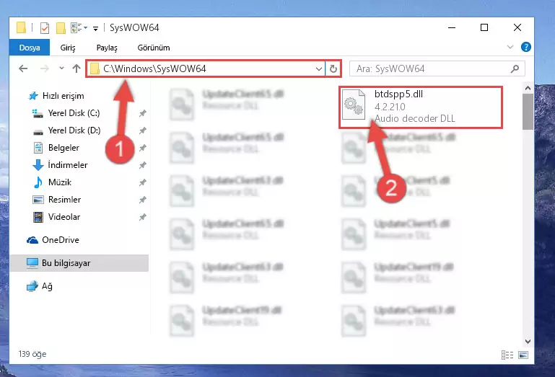Open the Quick Access Toolbar customize dropdown
Screen dimensions: 555x377
[x=95, y=28]
